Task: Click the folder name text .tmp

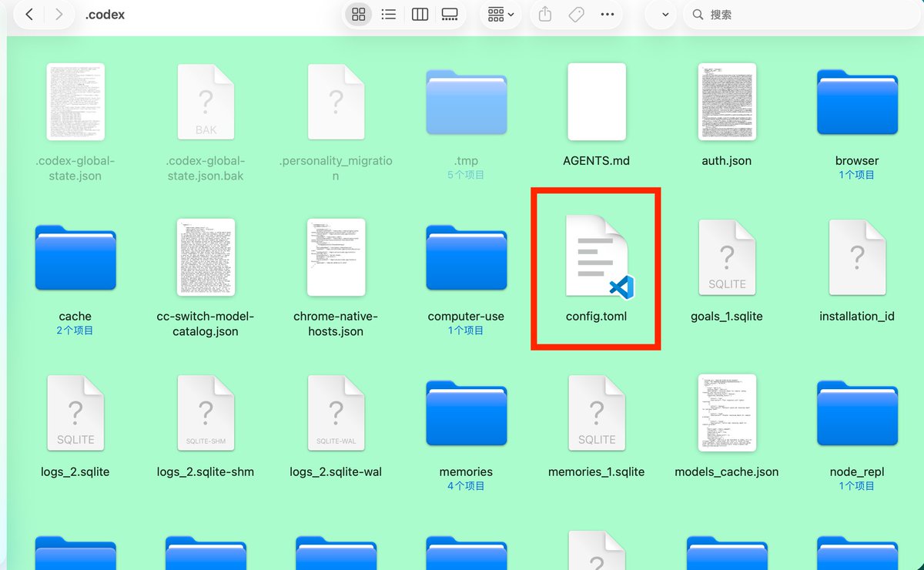Action: point(466,161)
